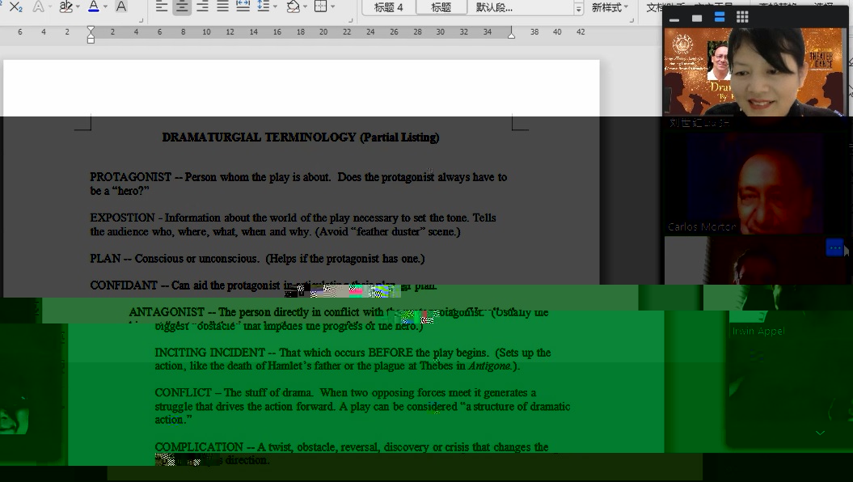This screenshot has height=482, width=853.
Task: Open the font color dropdown arrow
Action: pyautogui.click(x=105, y=6)
